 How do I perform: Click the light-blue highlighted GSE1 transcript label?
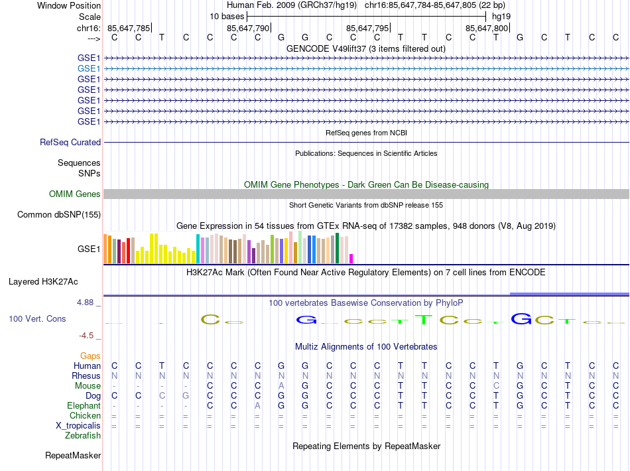pyautogui.click(x=89, y=68)
